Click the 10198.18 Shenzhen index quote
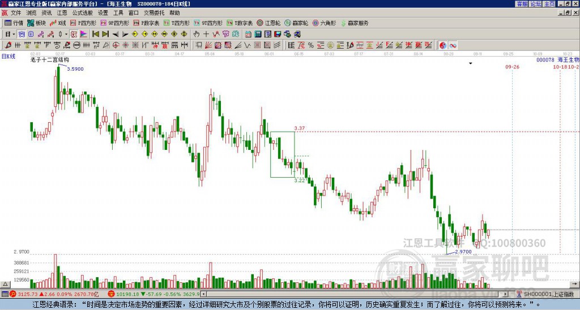 click(129, 294)
